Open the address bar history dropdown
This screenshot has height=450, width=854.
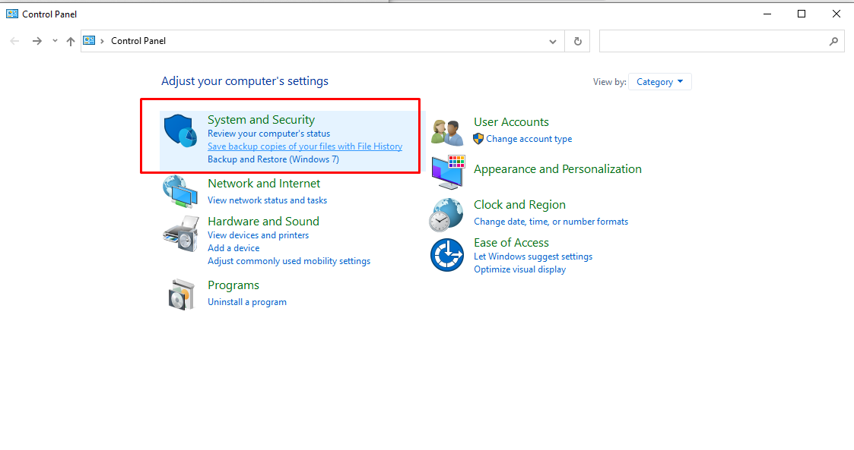click(x=553, y=41)
